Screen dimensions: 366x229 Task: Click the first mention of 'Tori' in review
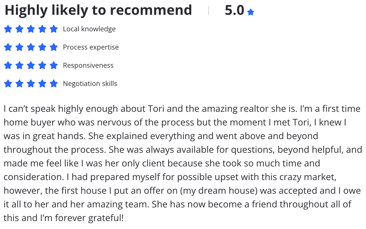[156, 109]
